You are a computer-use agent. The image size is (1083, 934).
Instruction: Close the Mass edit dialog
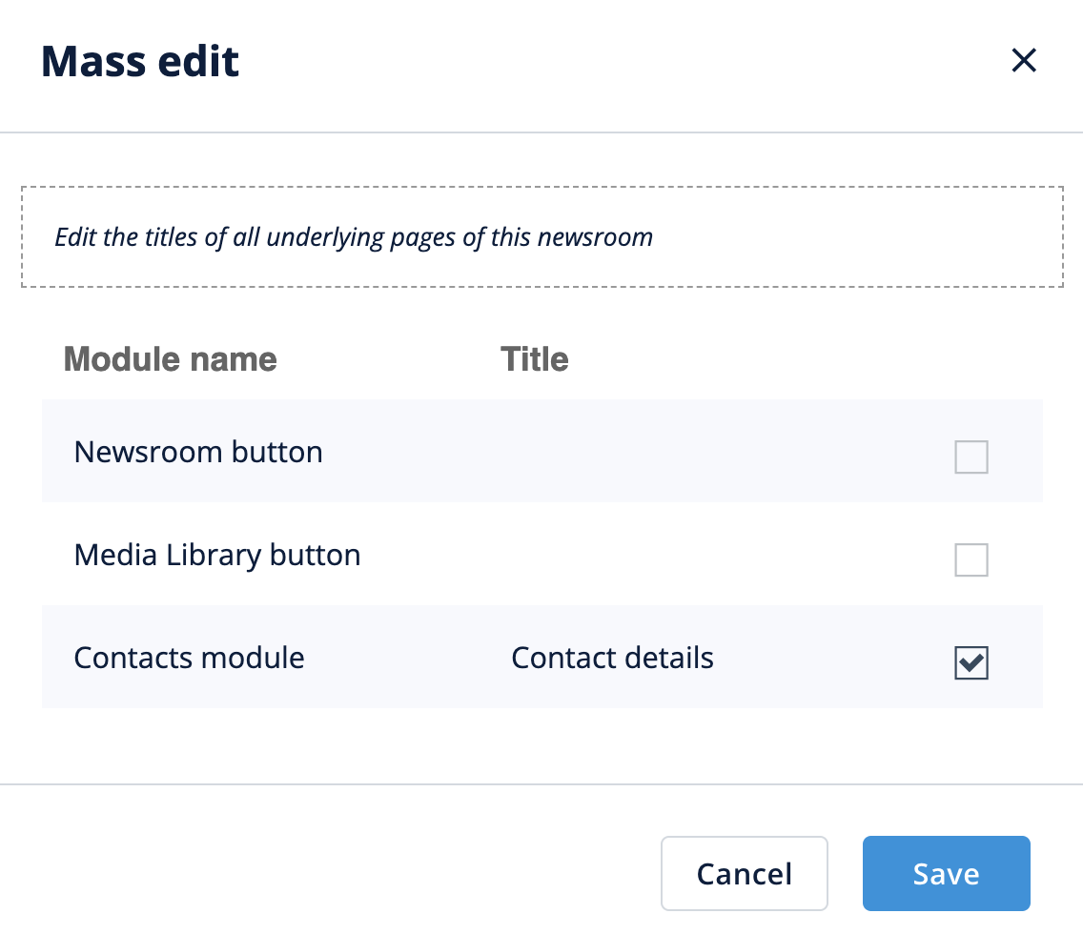[1023, 62]
